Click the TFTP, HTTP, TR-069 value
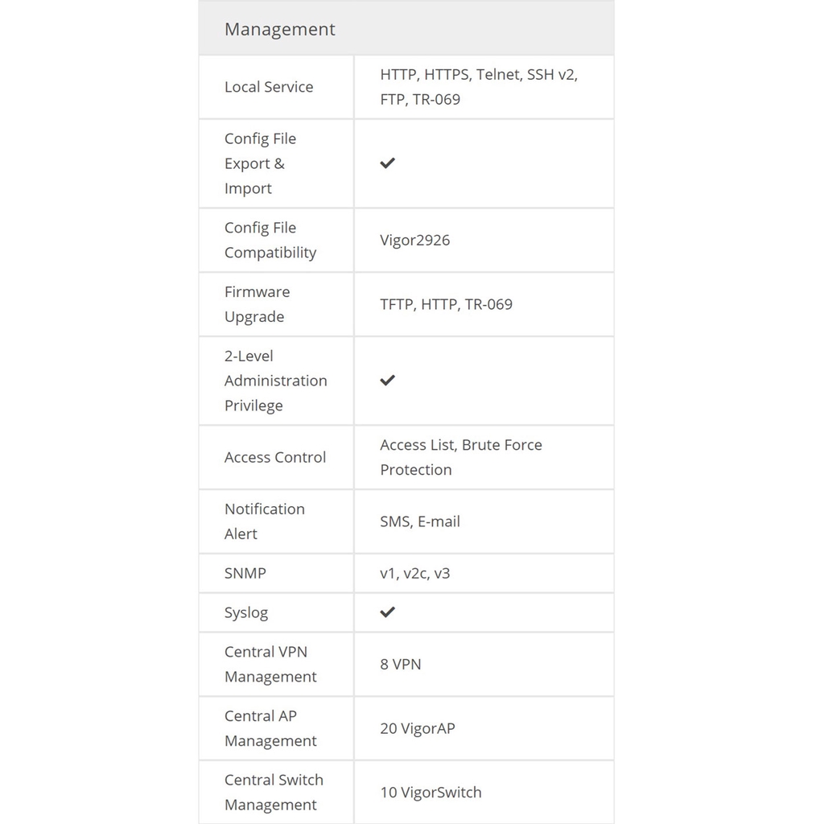Image resolution: width=824 pixels, height=824 pixels. [446, 304]
